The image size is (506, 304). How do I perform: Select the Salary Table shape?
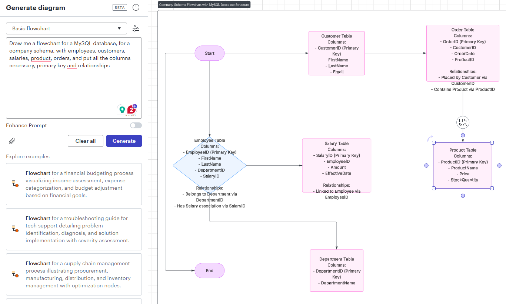pos(337,166)
